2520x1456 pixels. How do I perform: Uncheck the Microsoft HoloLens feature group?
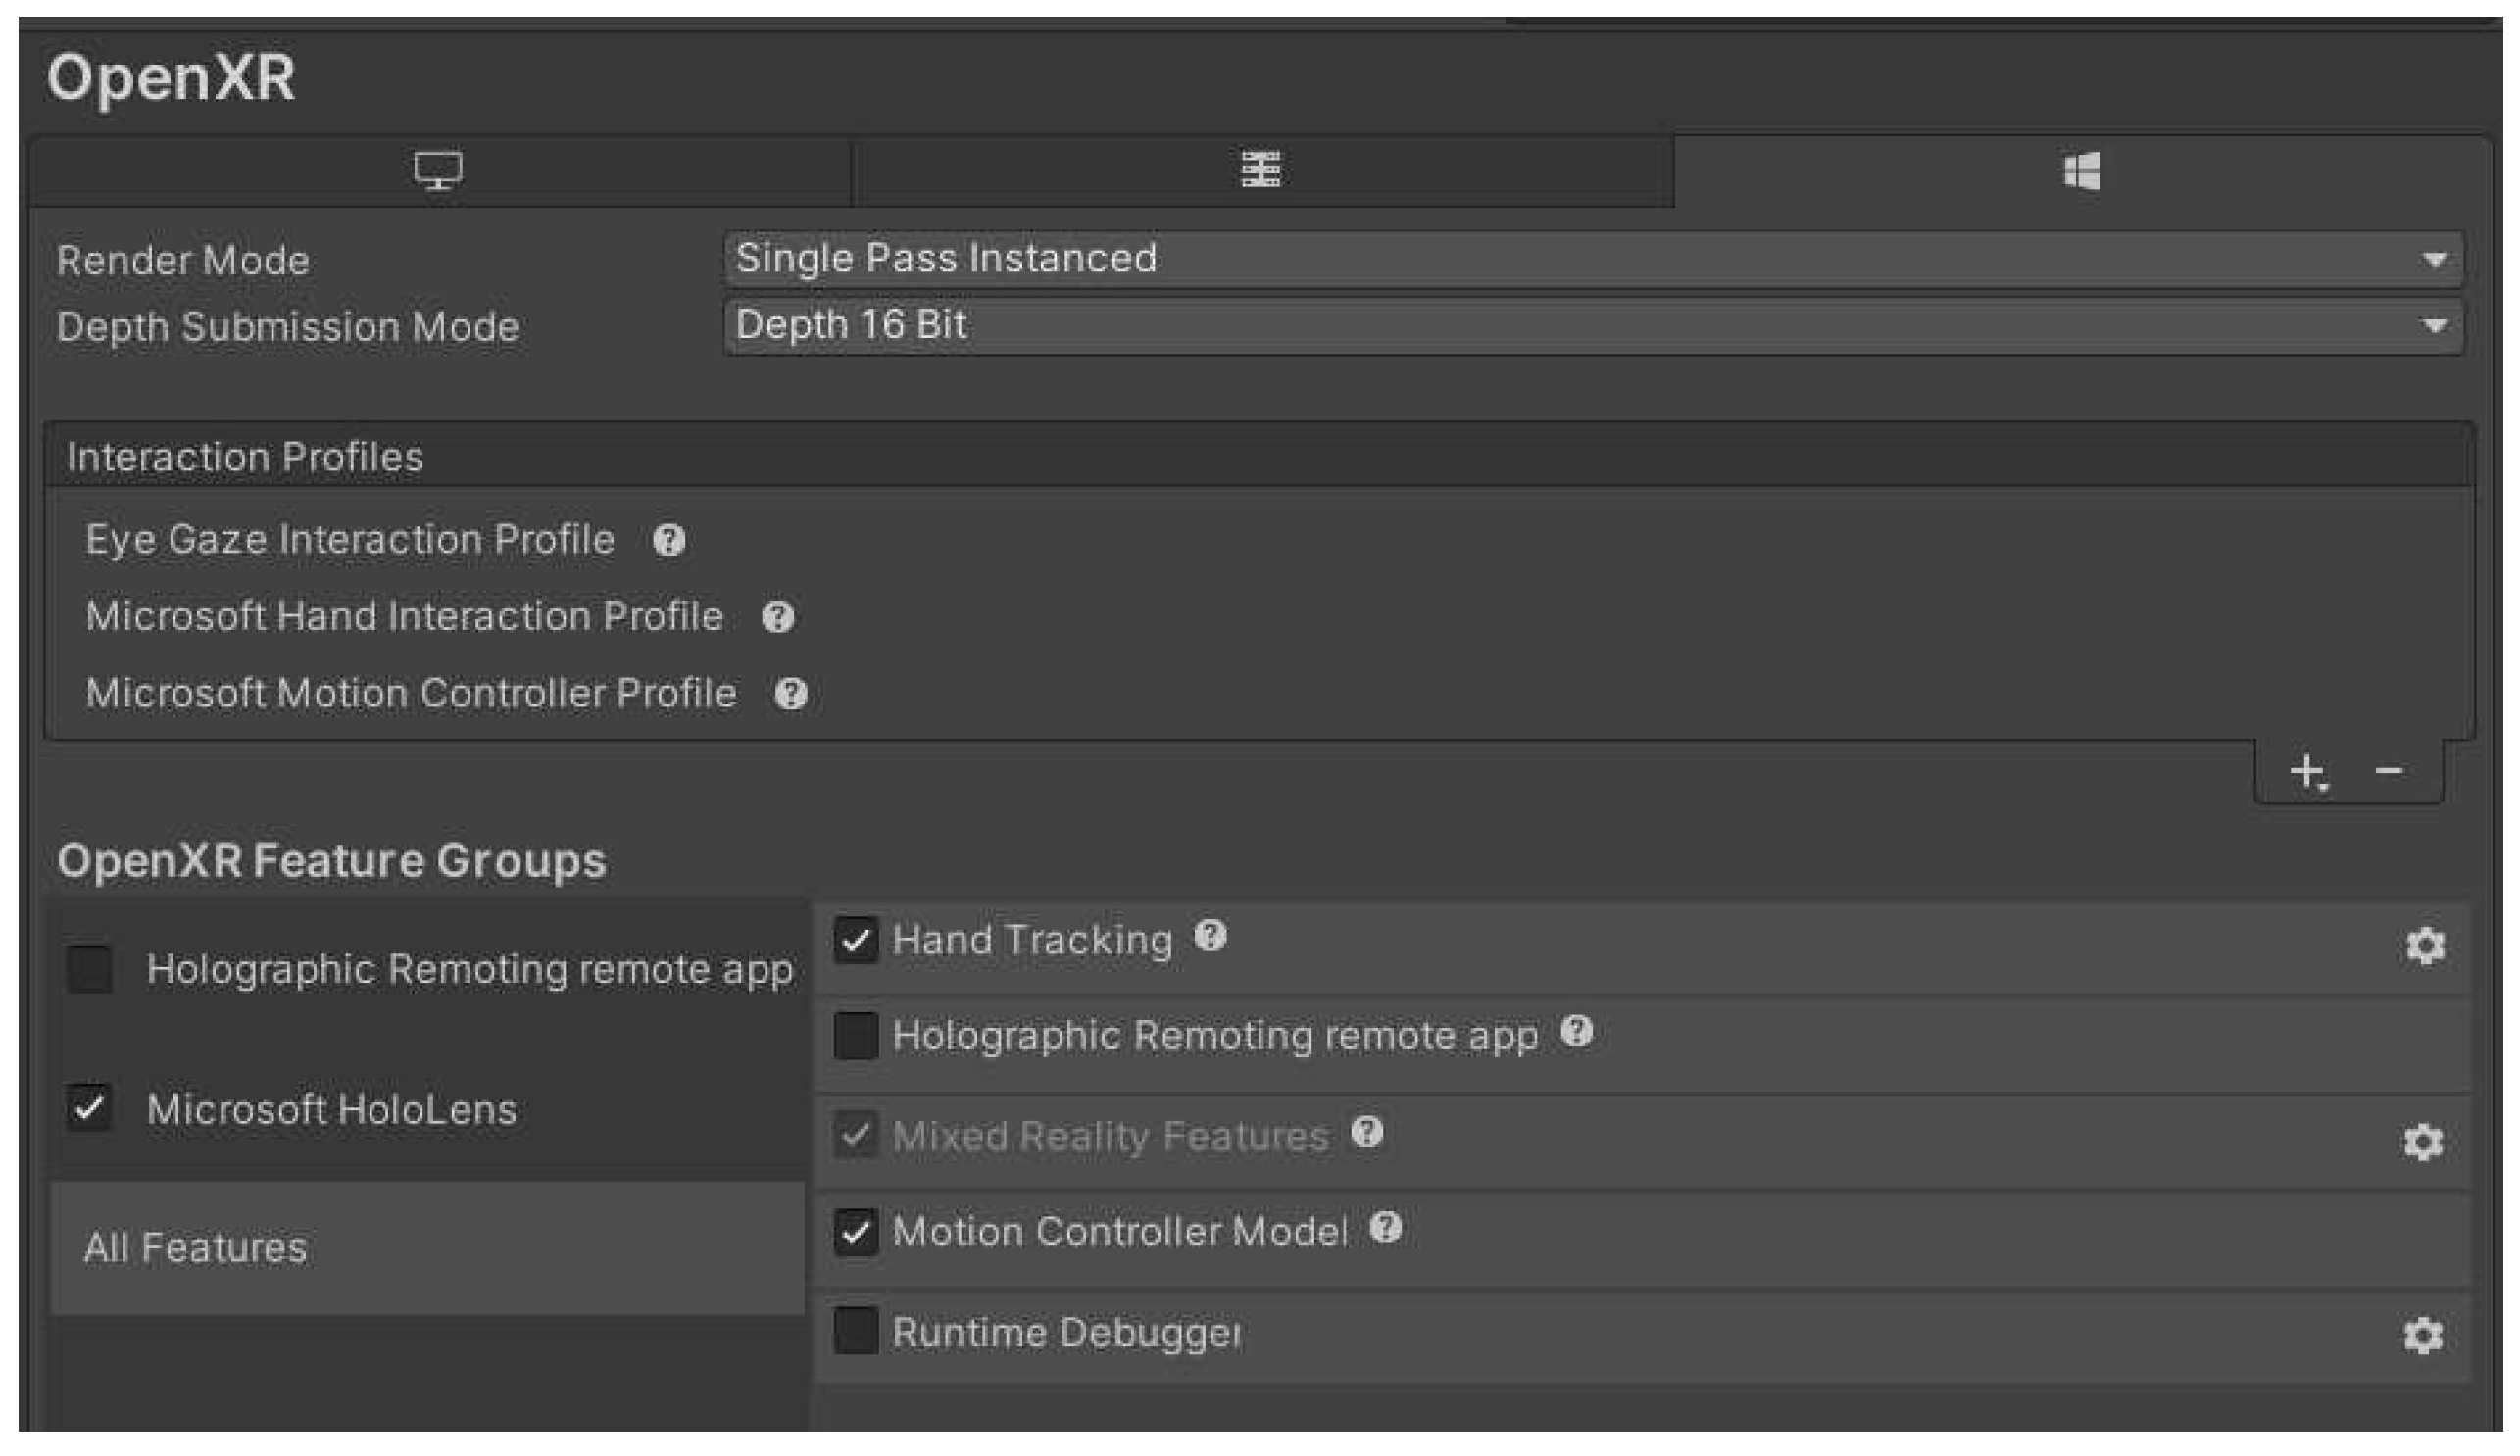coord(89,1107)
